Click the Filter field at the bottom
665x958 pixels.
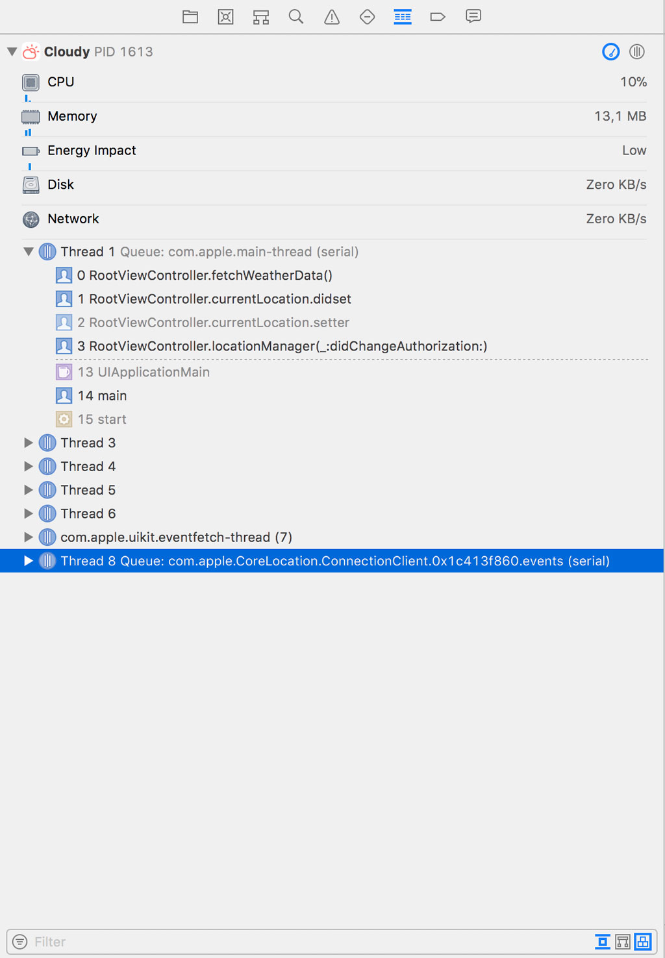click(x=130, y=941)
